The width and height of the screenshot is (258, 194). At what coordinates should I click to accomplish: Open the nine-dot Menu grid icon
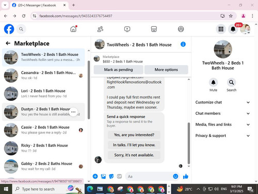(x=221, y=29)
